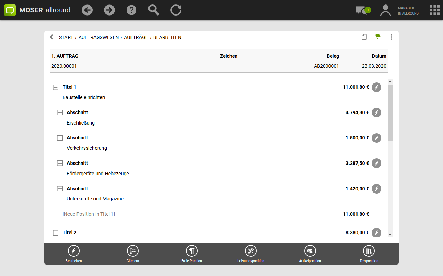The image size is (443, 276).
Task: Open the three-dot more options menu
Action: [x=391, y=37]
